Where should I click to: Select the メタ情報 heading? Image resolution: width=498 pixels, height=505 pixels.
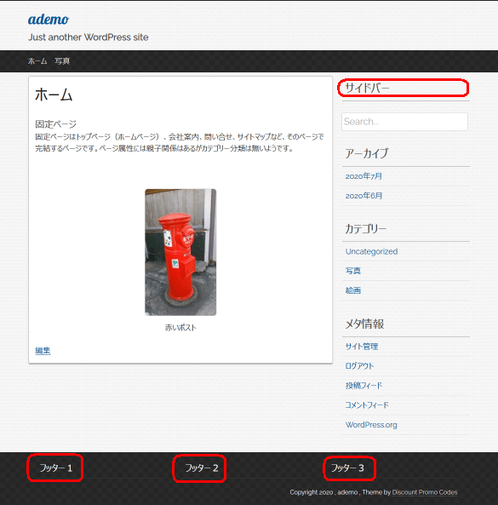click(364, 324)
